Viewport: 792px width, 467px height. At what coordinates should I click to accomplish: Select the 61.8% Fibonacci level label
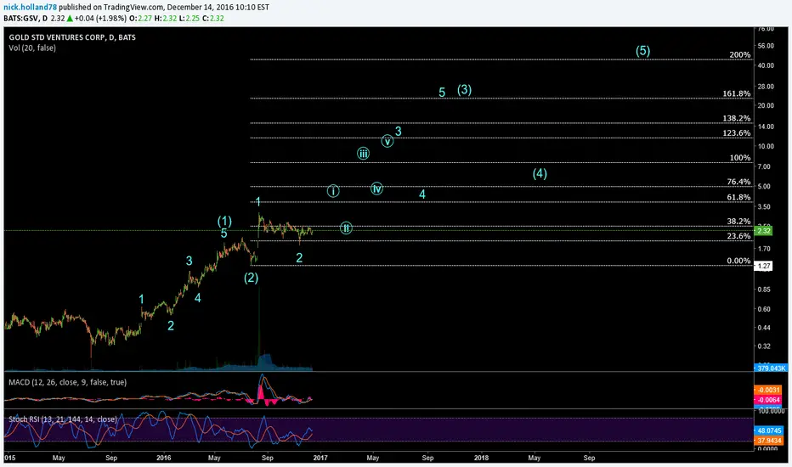tap(738, 197)
